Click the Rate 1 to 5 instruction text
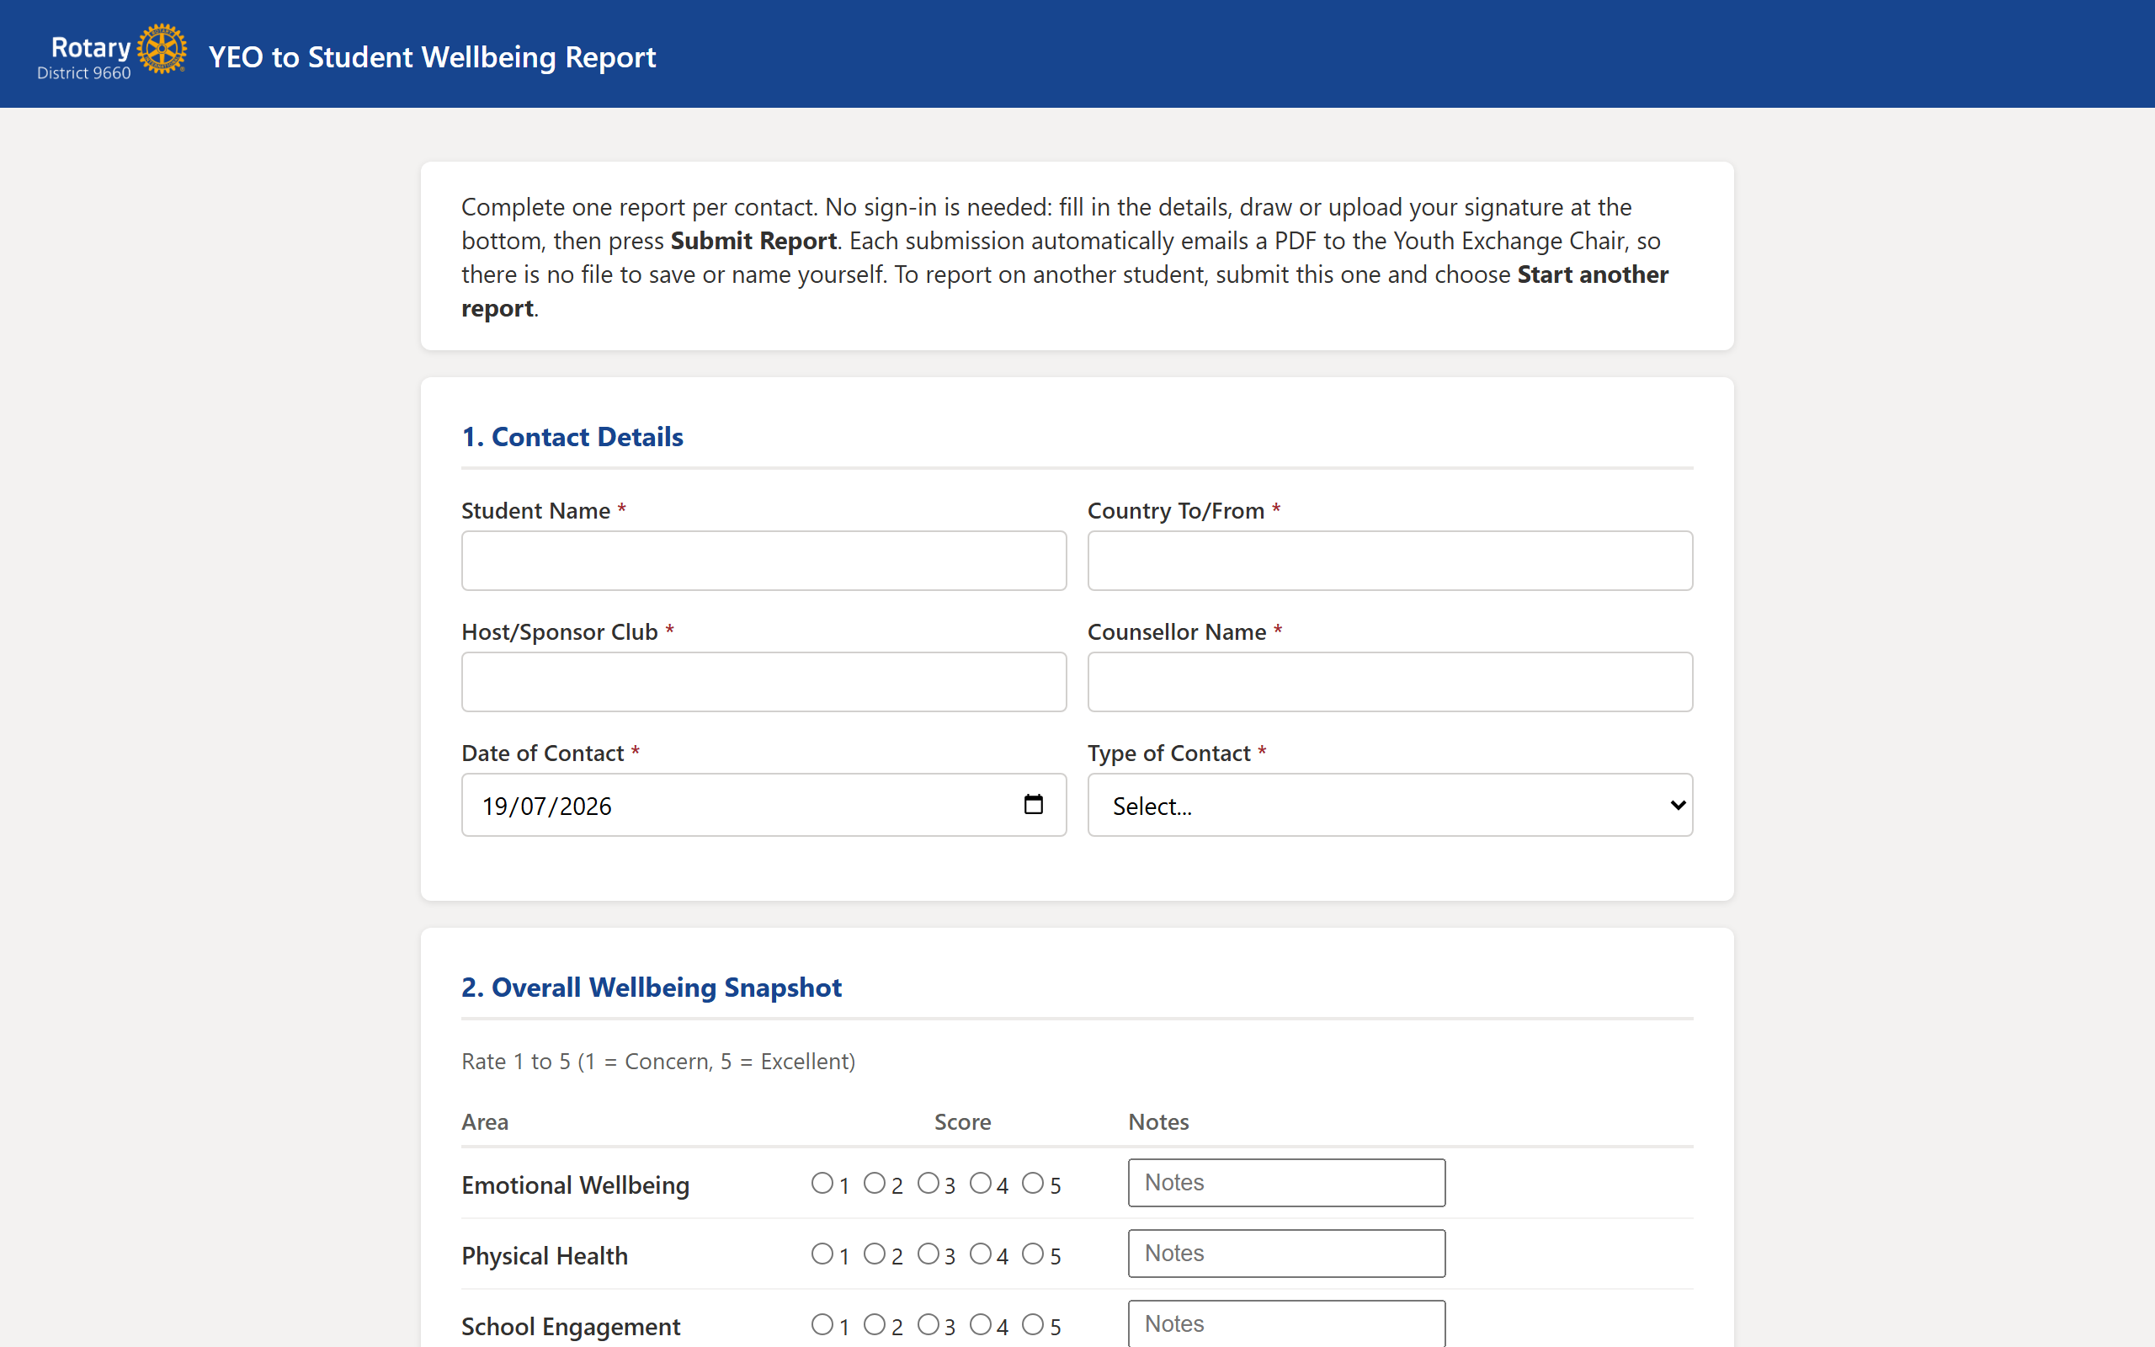Screen dimensions: 2155x1347 [658, 1061]
